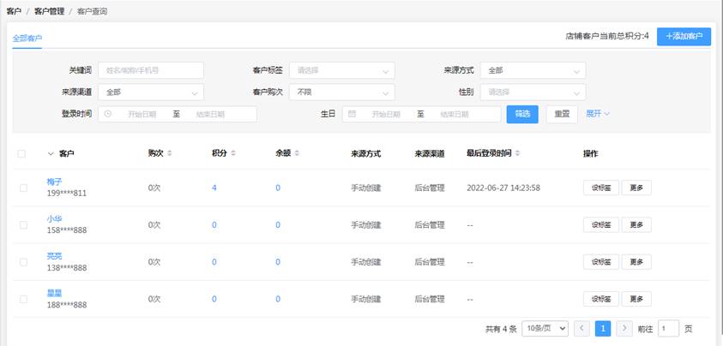Go to 客户管理 breadcrumb
This screenshot has height=346, width=723.
[50, 11]
